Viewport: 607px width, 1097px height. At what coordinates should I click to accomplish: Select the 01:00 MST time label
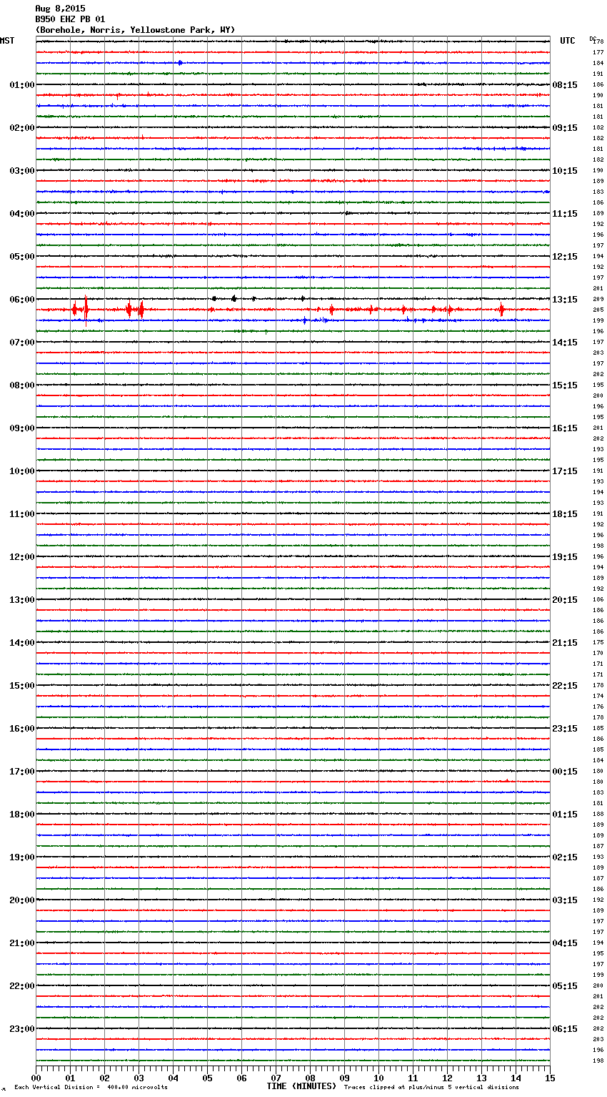tap(22, 85)
